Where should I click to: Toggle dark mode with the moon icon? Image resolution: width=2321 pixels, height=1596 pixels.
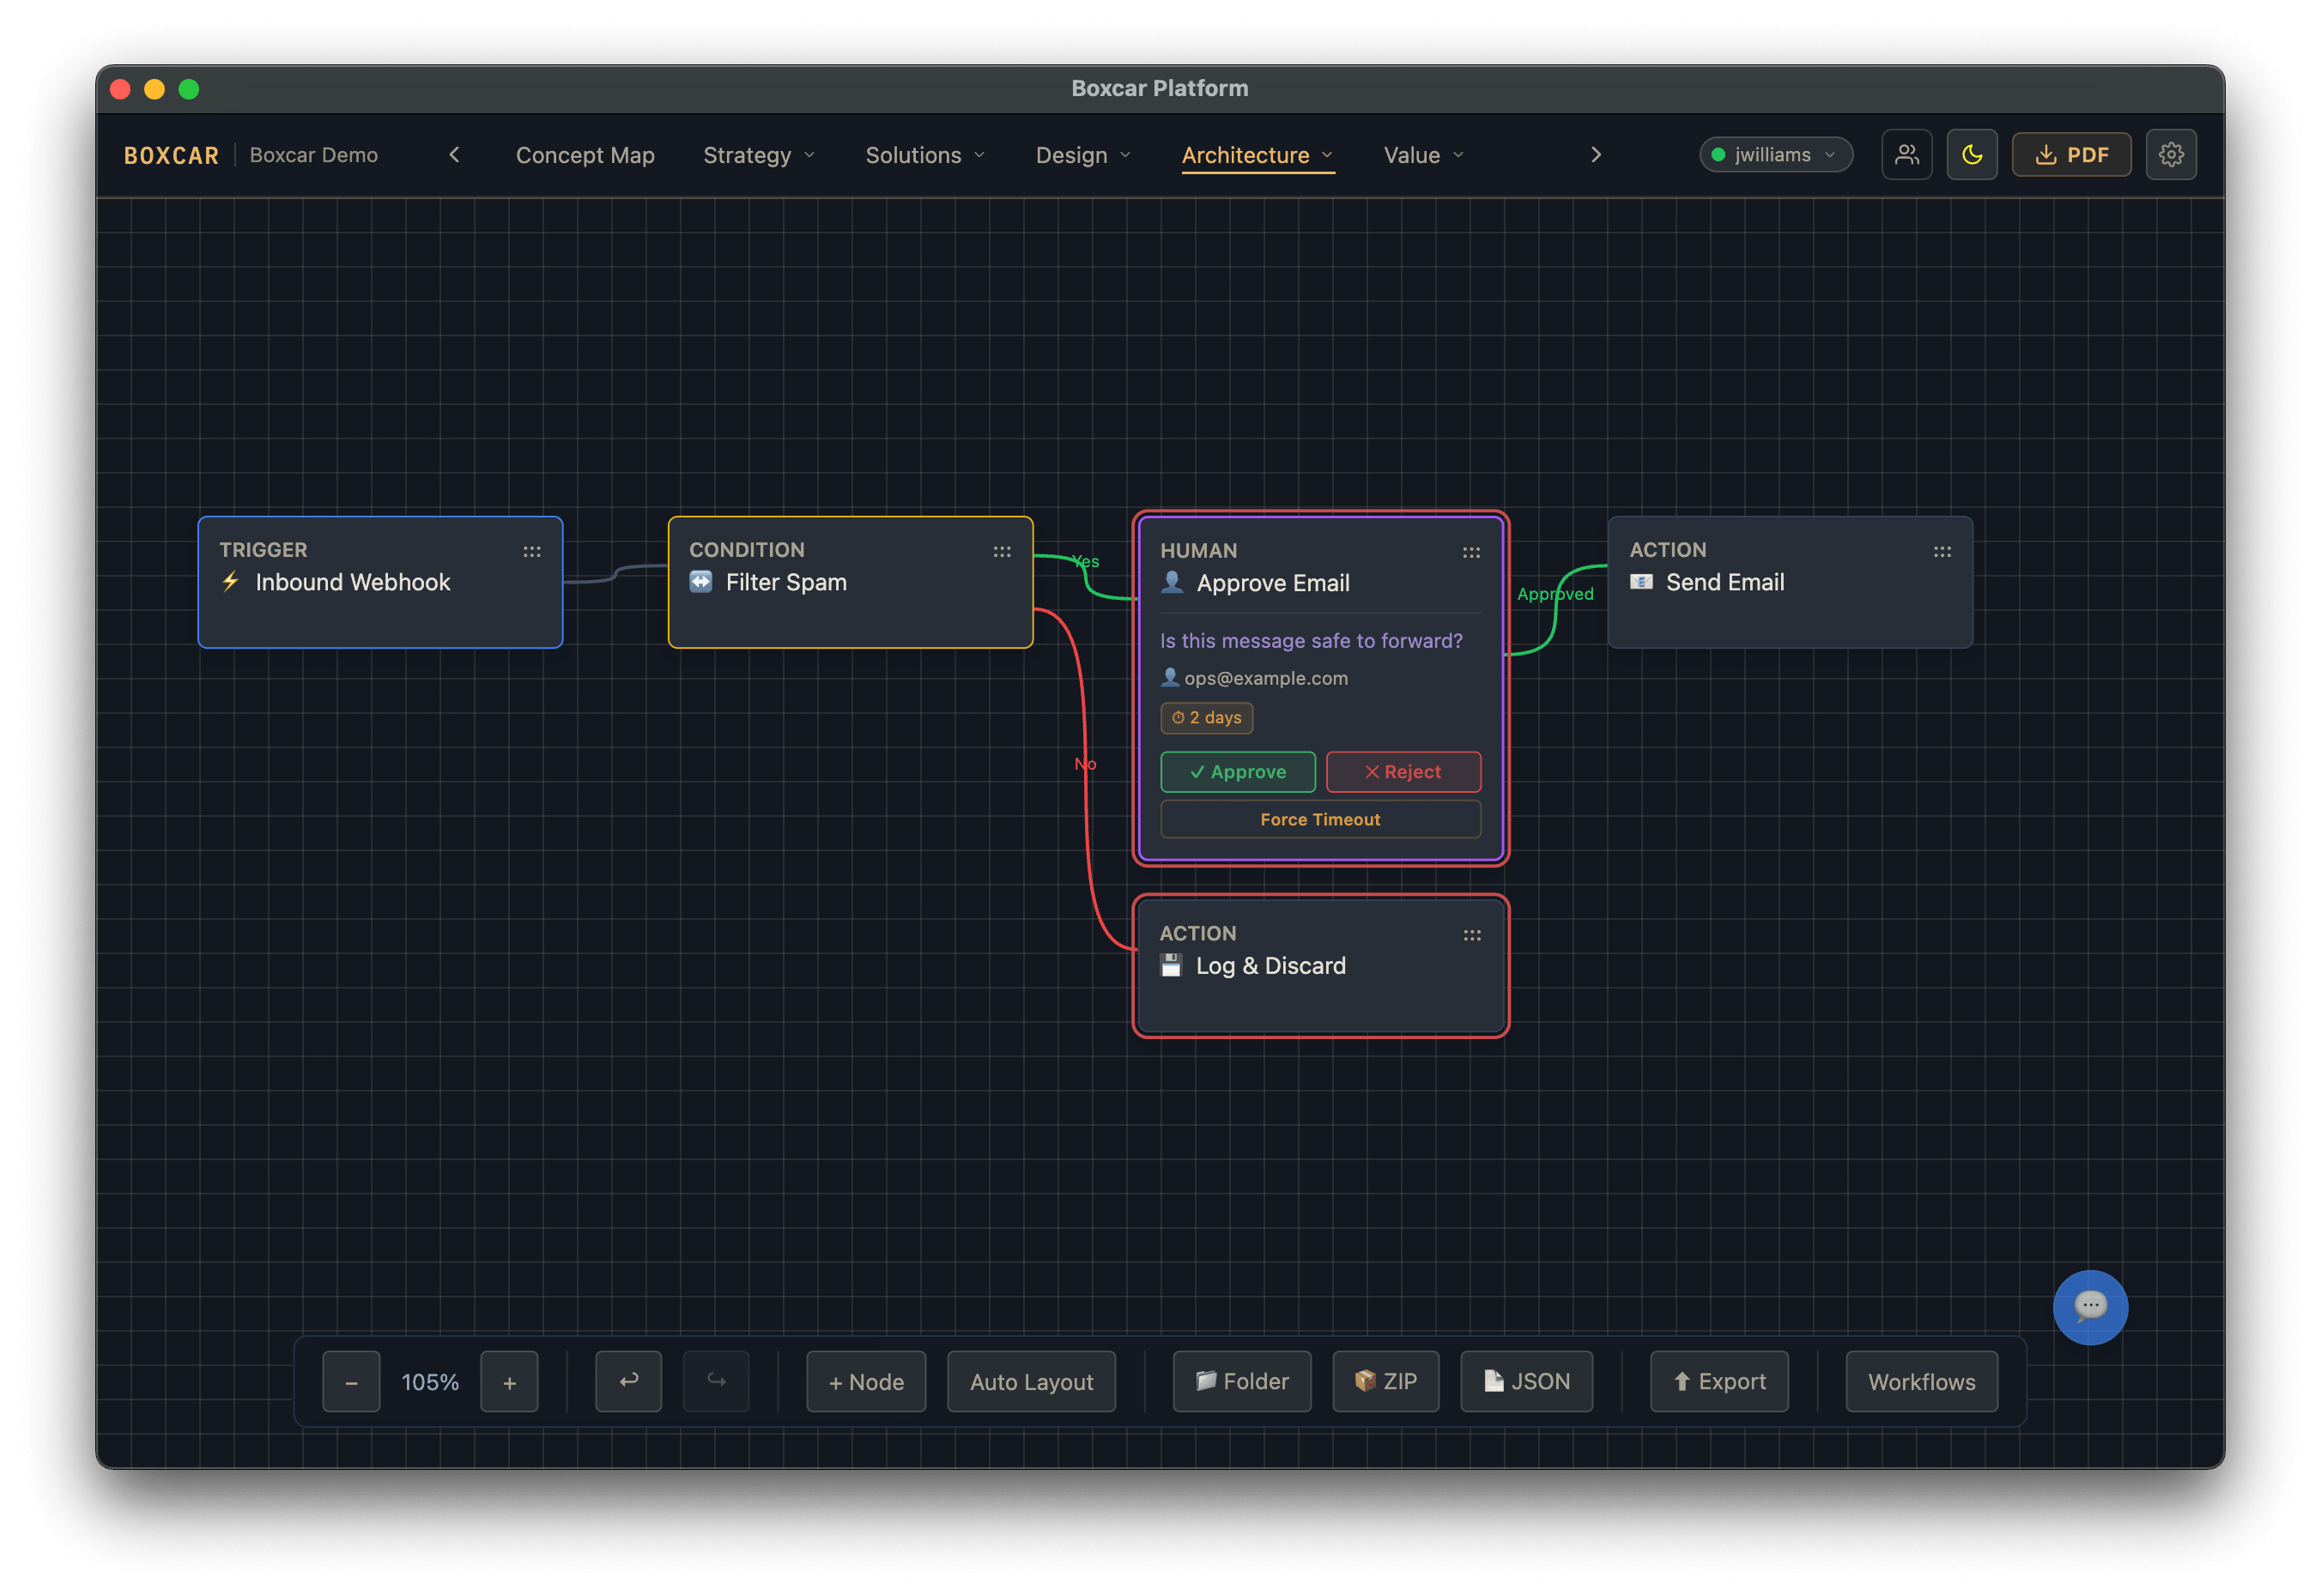[1972, 155]
